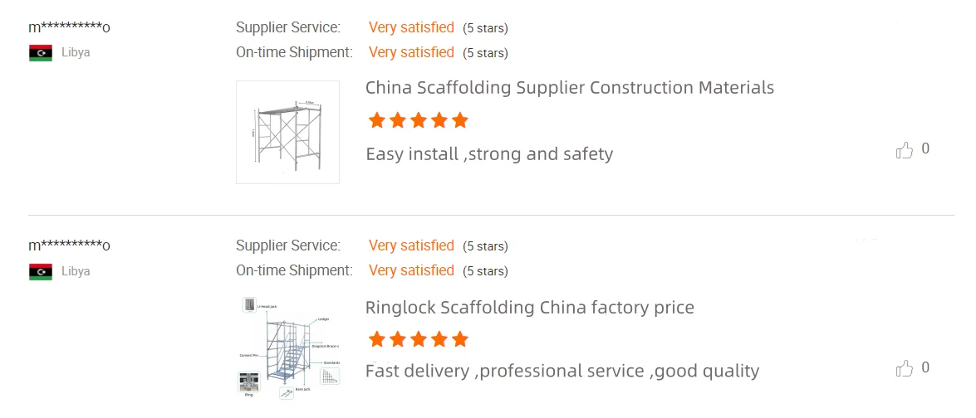Open "China Scaffolding Supplier Construction Materials" link
976x418 pixels.
(x=569, y=88)
